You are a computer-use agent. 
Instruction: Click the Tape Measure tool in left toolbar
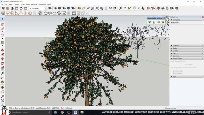click(x=3, y=73)
